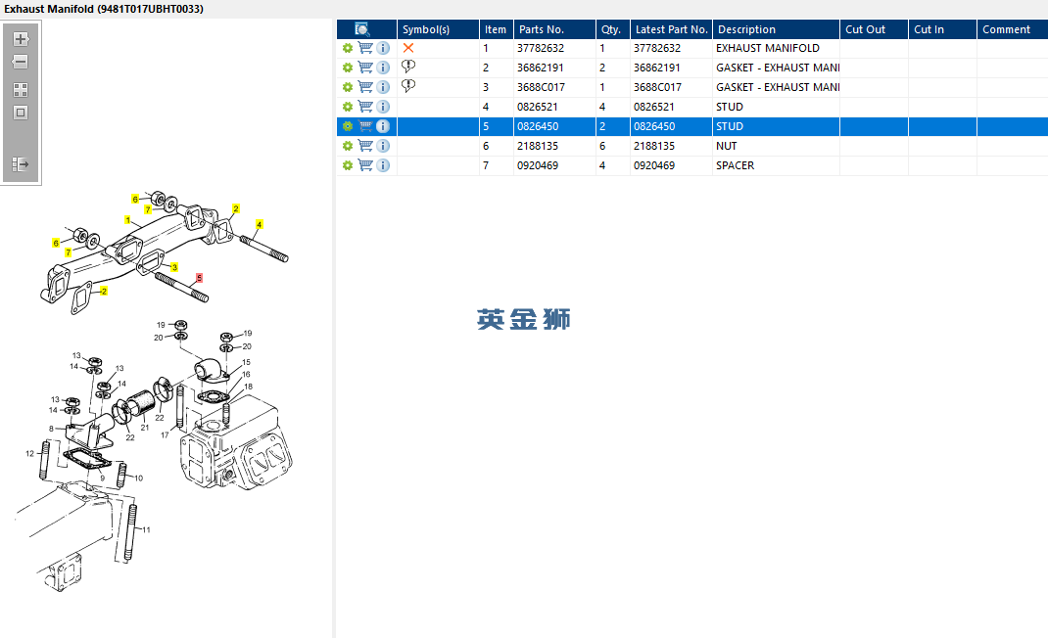
Task: Click yellow callout 1 on manifold diagram
Action: tap(127, 220)
